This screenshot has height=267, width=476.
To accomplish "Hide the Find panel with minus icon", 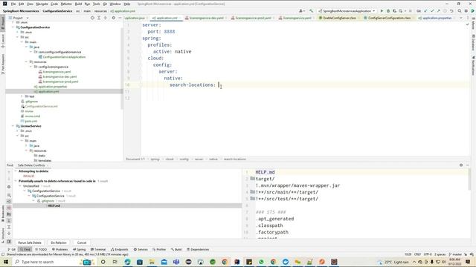I will [x=468, y=165].
